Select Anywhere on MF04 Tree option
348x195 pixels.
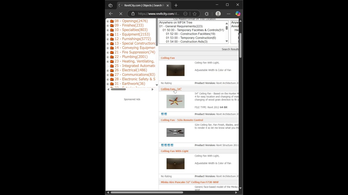tap(176, 22)
